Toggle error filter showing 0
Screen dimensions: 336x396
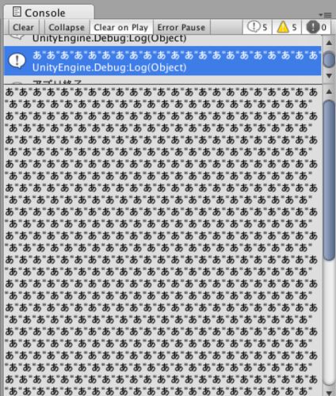point(316,27)
